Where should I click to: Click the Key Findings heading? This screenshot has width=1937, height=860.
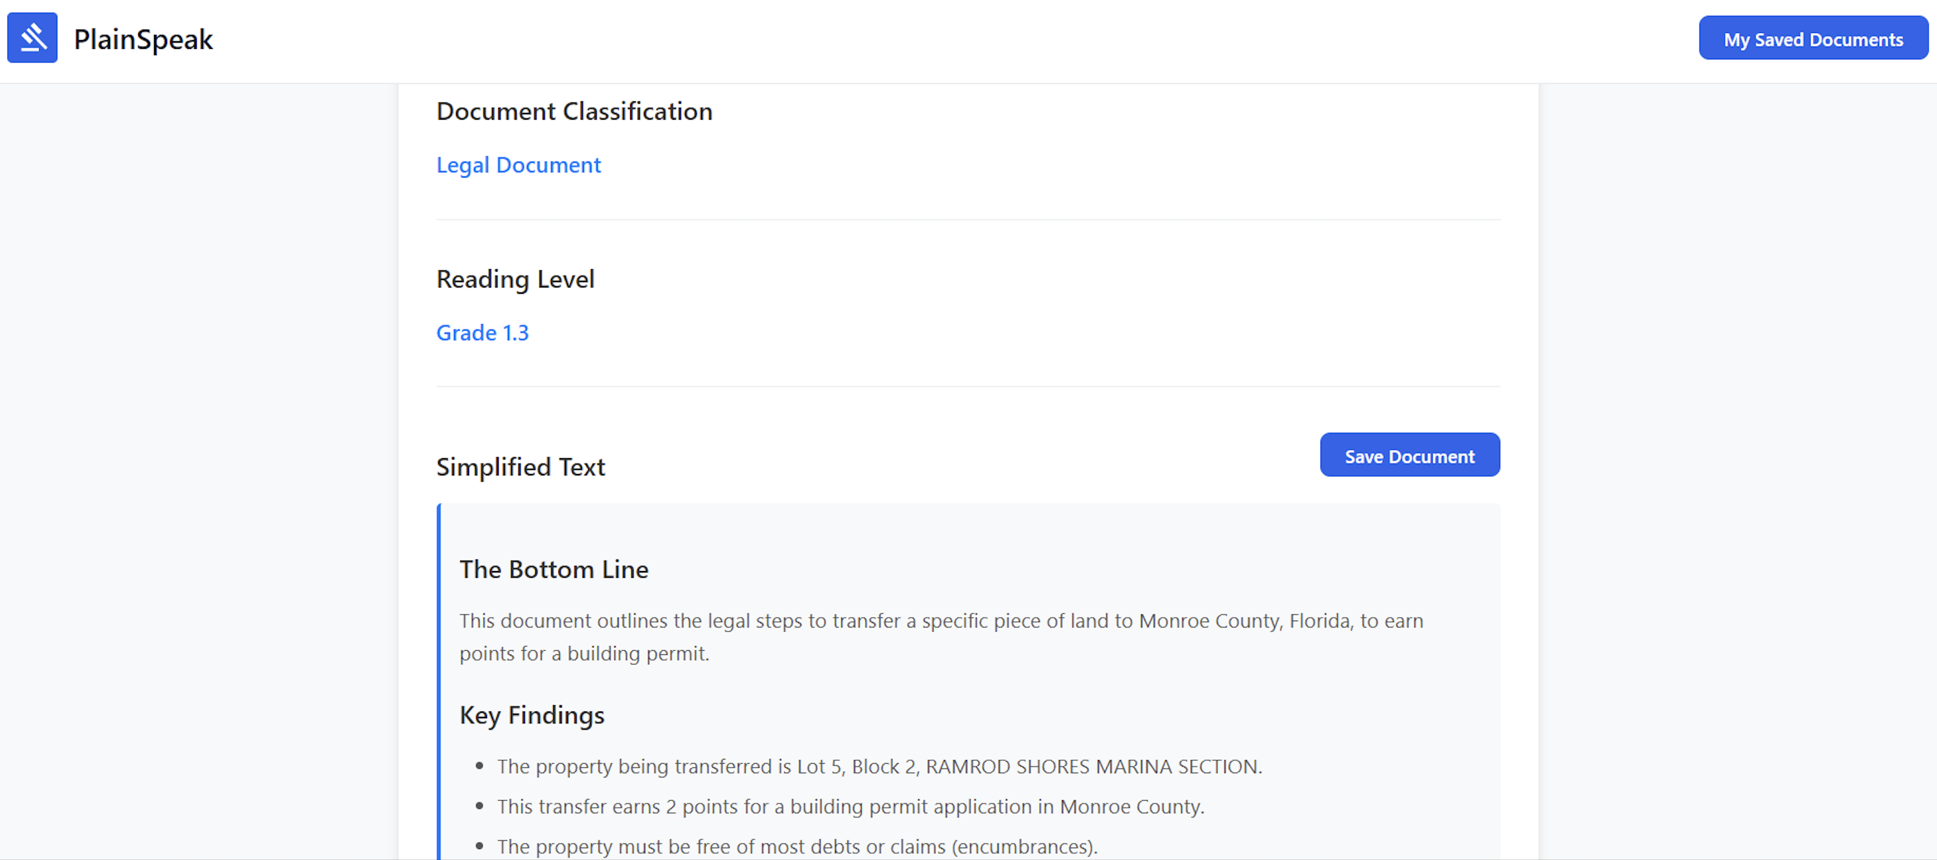pos(532,715)
